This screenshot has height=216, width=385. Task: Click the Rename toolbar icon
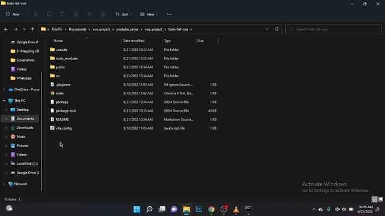(76, 14)
